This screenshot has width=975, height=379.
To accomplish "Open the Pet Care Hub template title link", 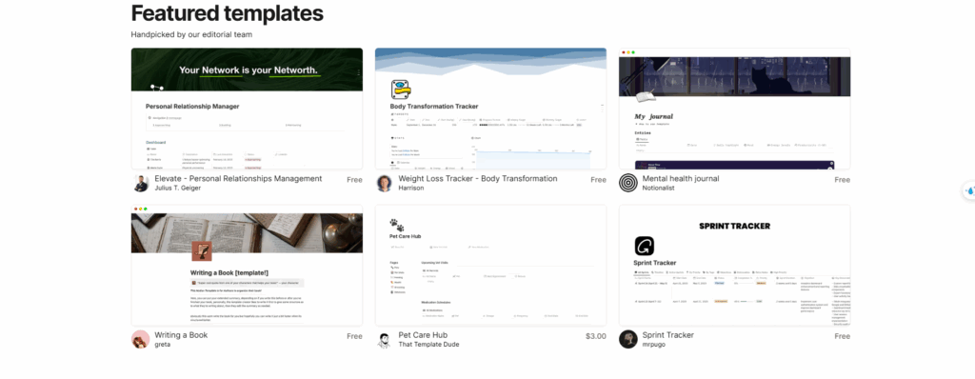I will pyautogui.click(x=423, y=335).
